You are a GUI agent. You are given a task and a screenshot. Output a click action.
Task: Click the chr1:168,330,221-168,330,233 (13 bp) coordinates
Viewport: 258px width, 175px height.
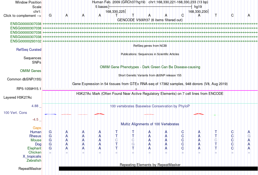[x=178, y=2]
